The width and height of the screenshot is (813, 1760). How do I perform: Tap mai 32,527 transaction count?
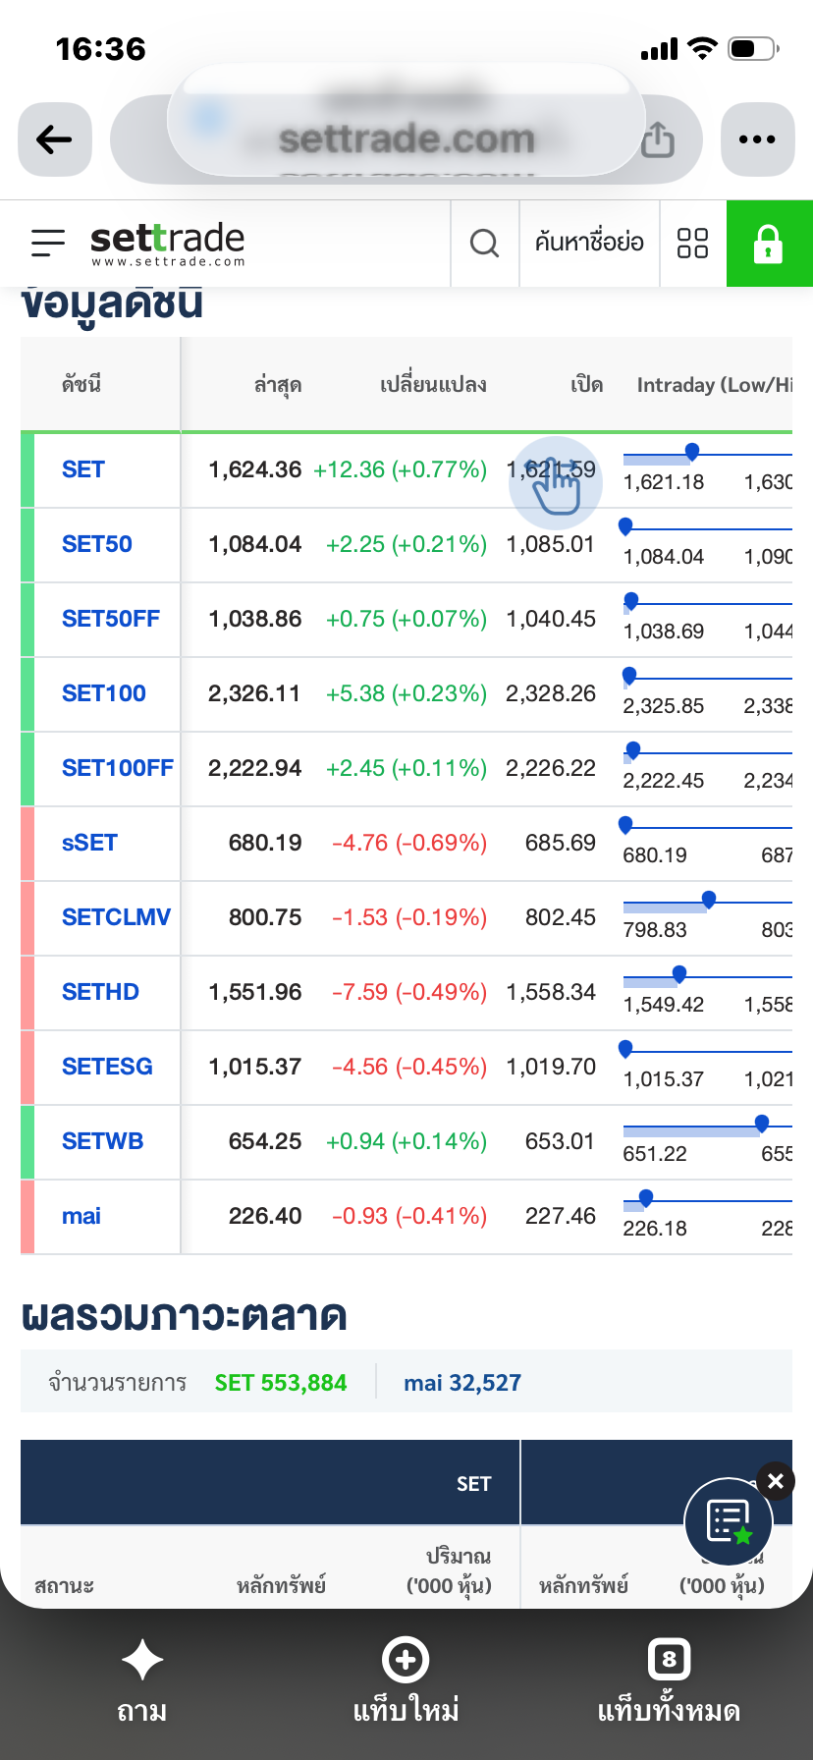point(462,1383)
